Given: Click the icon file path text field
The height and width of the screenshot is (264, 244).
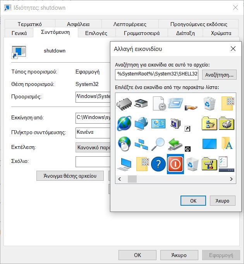Looking at the screenshot, I should pos(157,75).
